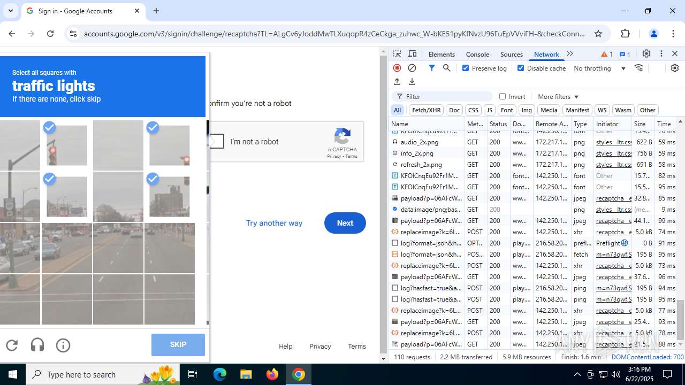Stop recording the network log

pyautogui.click(x=397, y=68)
